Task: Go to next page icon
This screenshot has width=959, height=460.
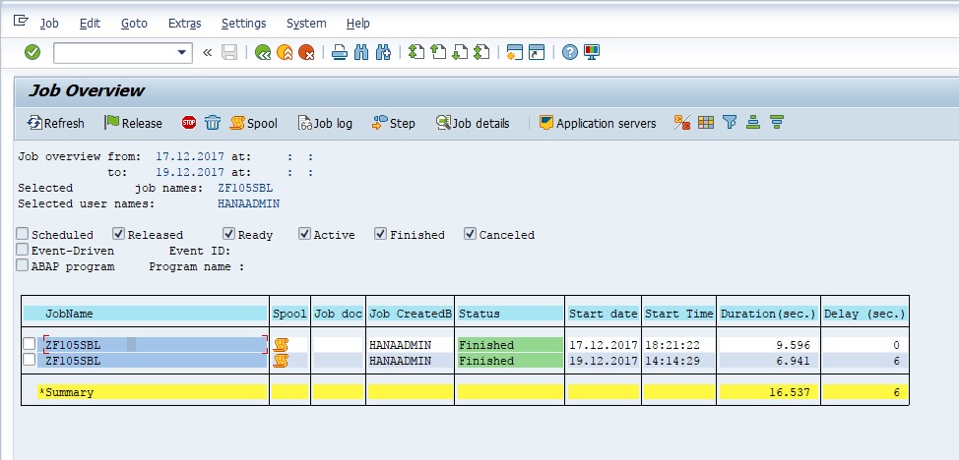Action: pyautogui.click(x=460, y=52)
